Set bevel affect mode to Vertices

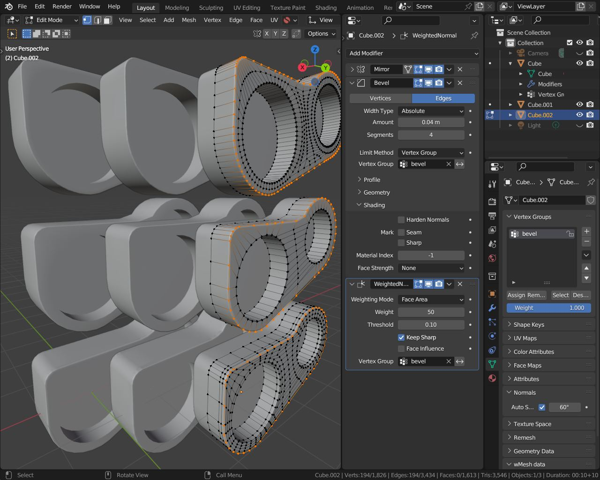pyautogui.click(x=380, y=98)
